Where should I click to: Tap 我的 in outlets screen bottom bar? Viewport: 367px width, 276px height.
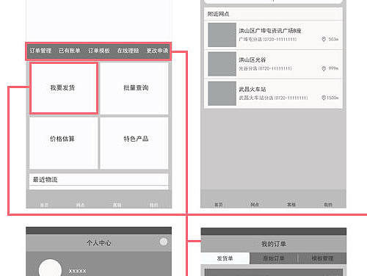pyautogui.click(x=328, y=204)
